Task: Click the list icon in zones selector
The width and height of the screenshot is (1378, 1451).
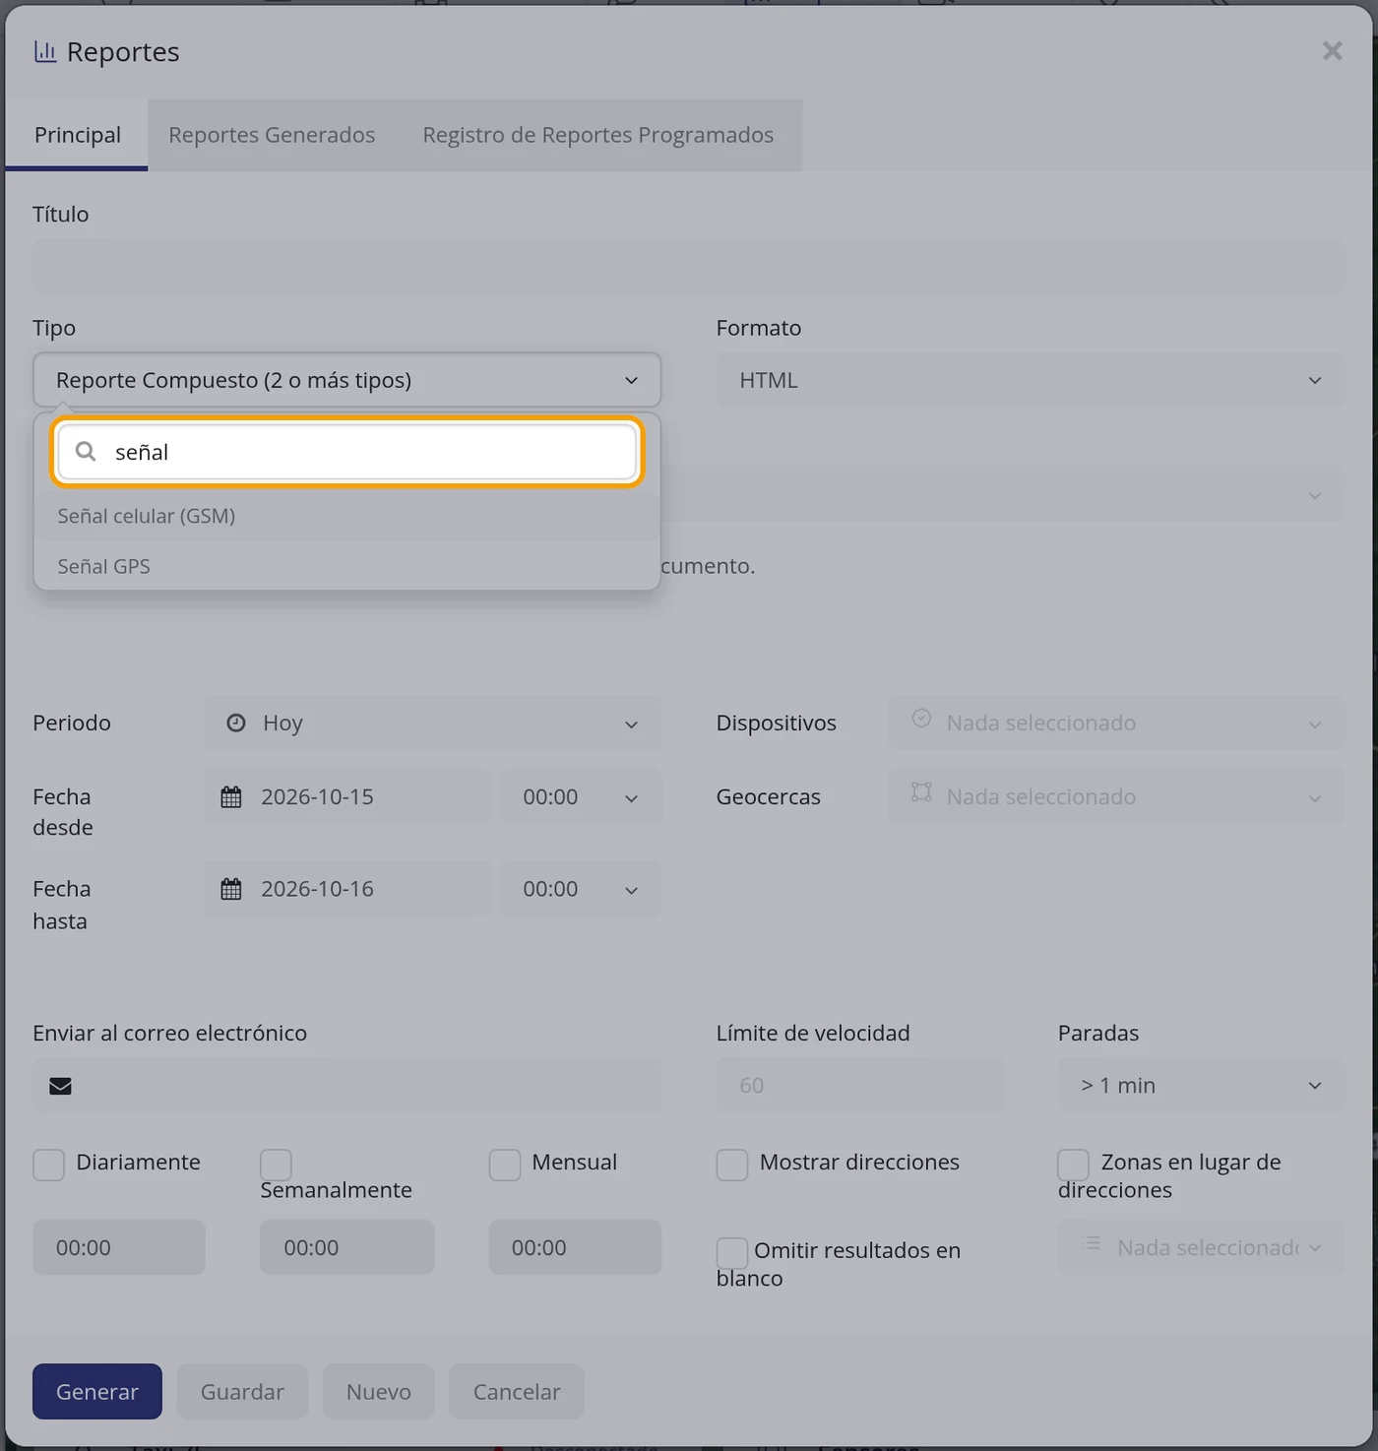Action: 1092,1242
